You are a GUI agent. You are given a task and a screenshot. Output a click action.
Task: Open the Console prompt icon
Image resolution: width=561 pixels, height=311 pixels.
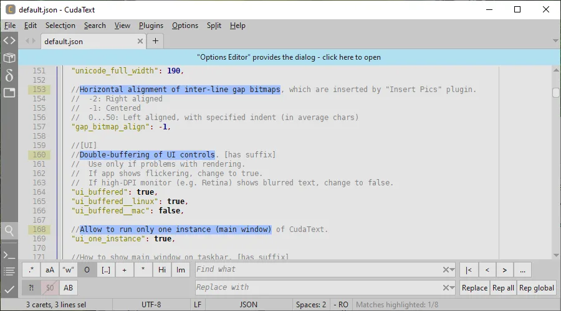(9, 255)
